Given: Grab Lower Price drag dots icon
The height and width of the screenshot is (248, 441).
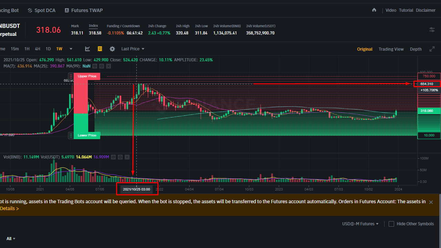Looking at the screenshot, I should coord(71,135).
